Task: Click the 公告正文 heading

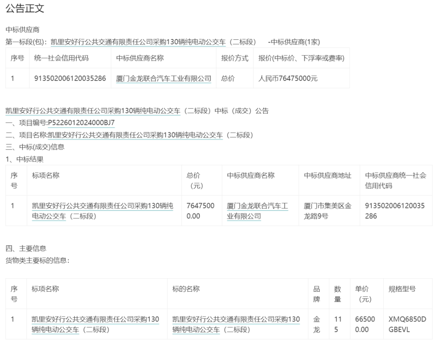Action: (x=25, y=9)
